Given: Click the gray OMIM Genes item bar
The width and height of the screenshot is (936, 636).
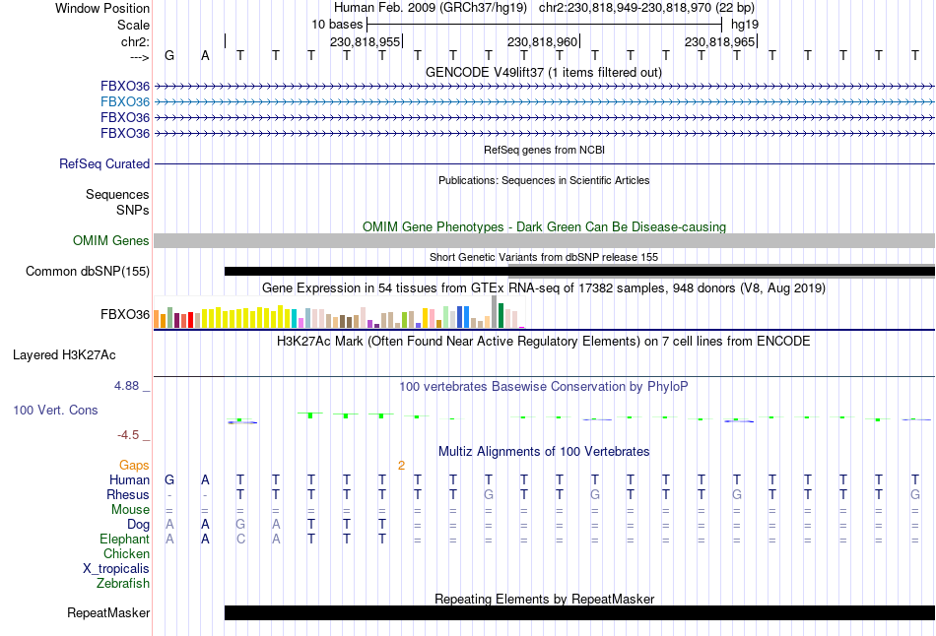Looking at the screenshot, I should (544, 240).
